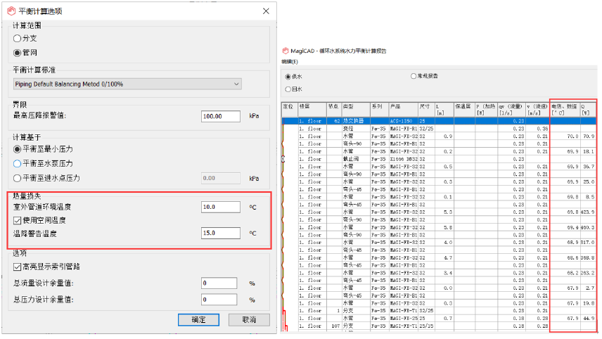Click the 平衡计算选项 dialog title icon
Viewport: 602px width, 339px height.
pyautogui.click(x=11, y=11)
